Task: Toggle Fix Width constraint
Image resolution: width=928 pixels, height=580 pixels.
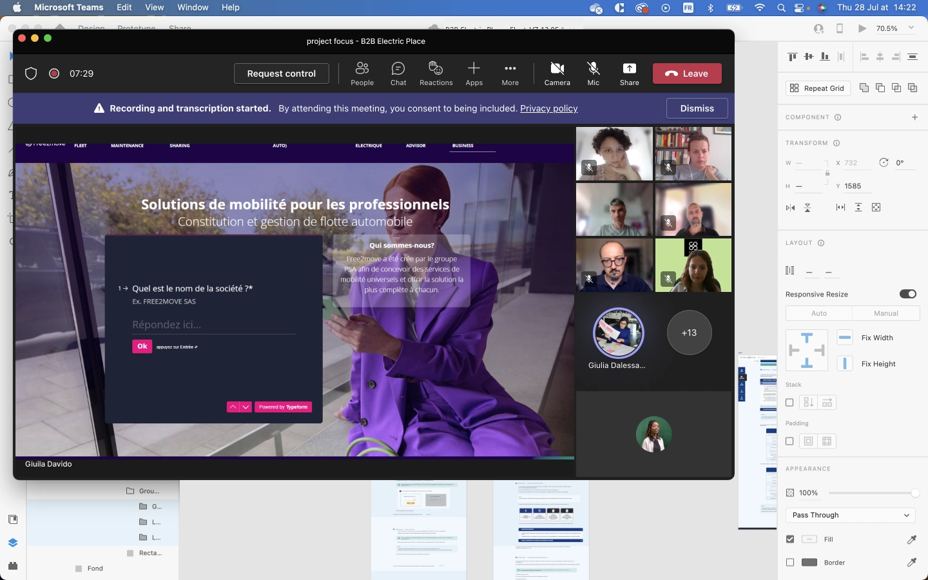Action: pyautogui.click(x=845, y=338)
